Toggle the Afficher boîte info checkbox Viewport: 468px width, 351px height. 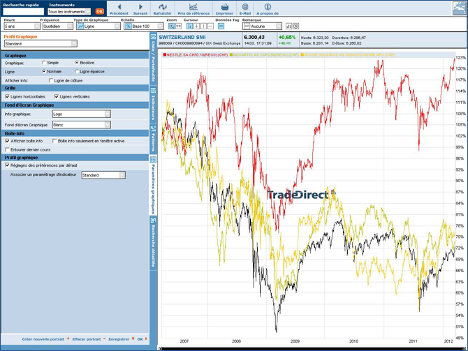click(x=7, y=141)
